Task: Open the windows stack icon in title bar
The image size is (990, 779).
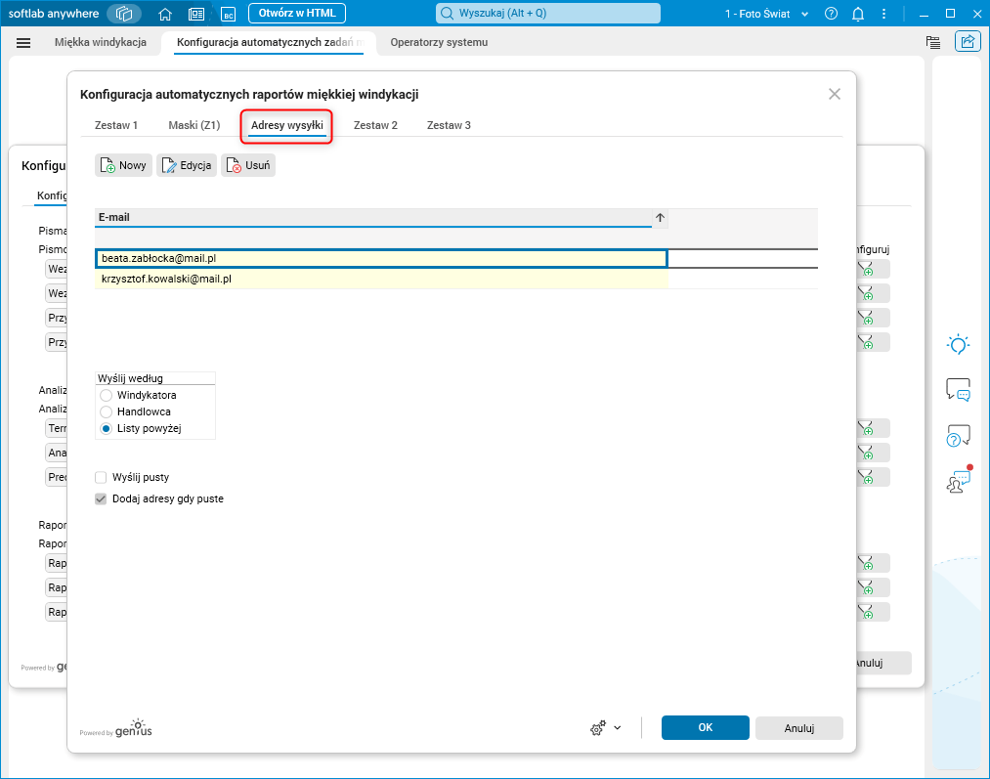Action: (124, 14)
